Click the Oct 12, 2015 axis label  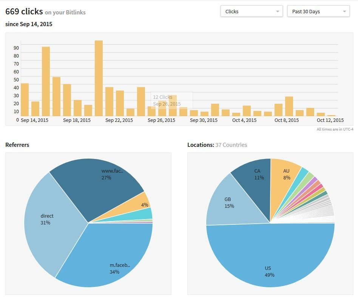click(x=330, y=120)
